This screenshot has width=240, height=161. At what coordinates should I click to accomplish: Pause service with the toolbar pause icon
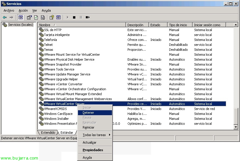[x=81, y=17]
